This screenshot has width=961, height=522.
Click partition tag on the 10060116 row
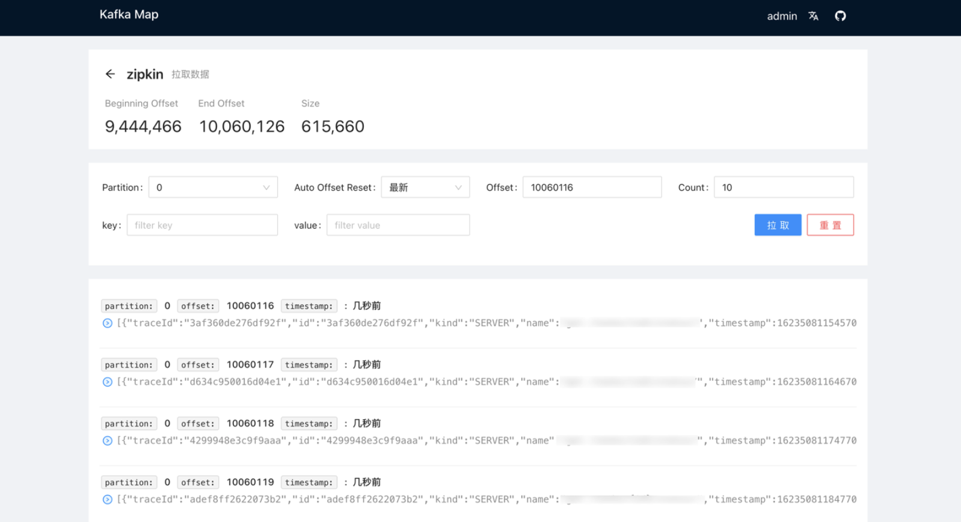point(129,306)
